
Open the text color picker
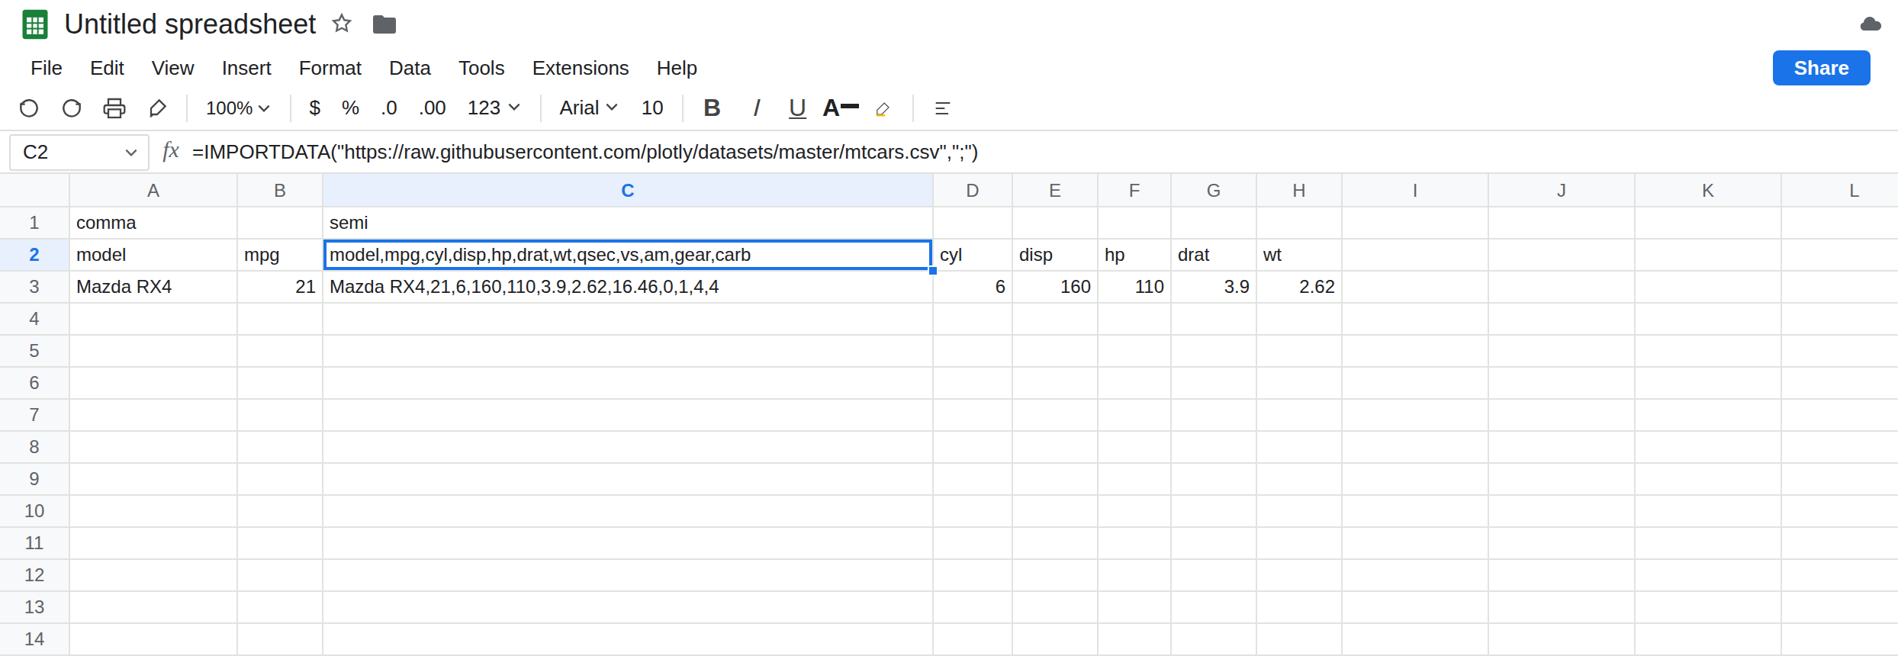click(x=841, y=108)
